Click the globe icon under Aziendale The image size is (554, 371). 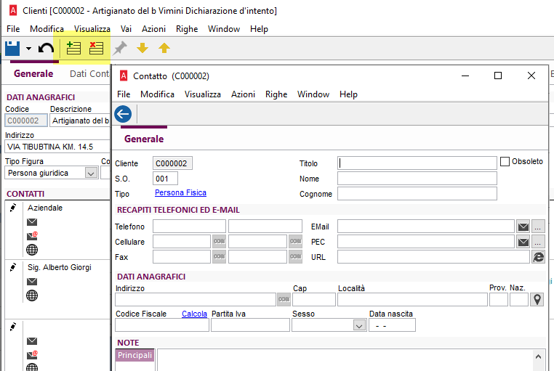click(32, 250)
